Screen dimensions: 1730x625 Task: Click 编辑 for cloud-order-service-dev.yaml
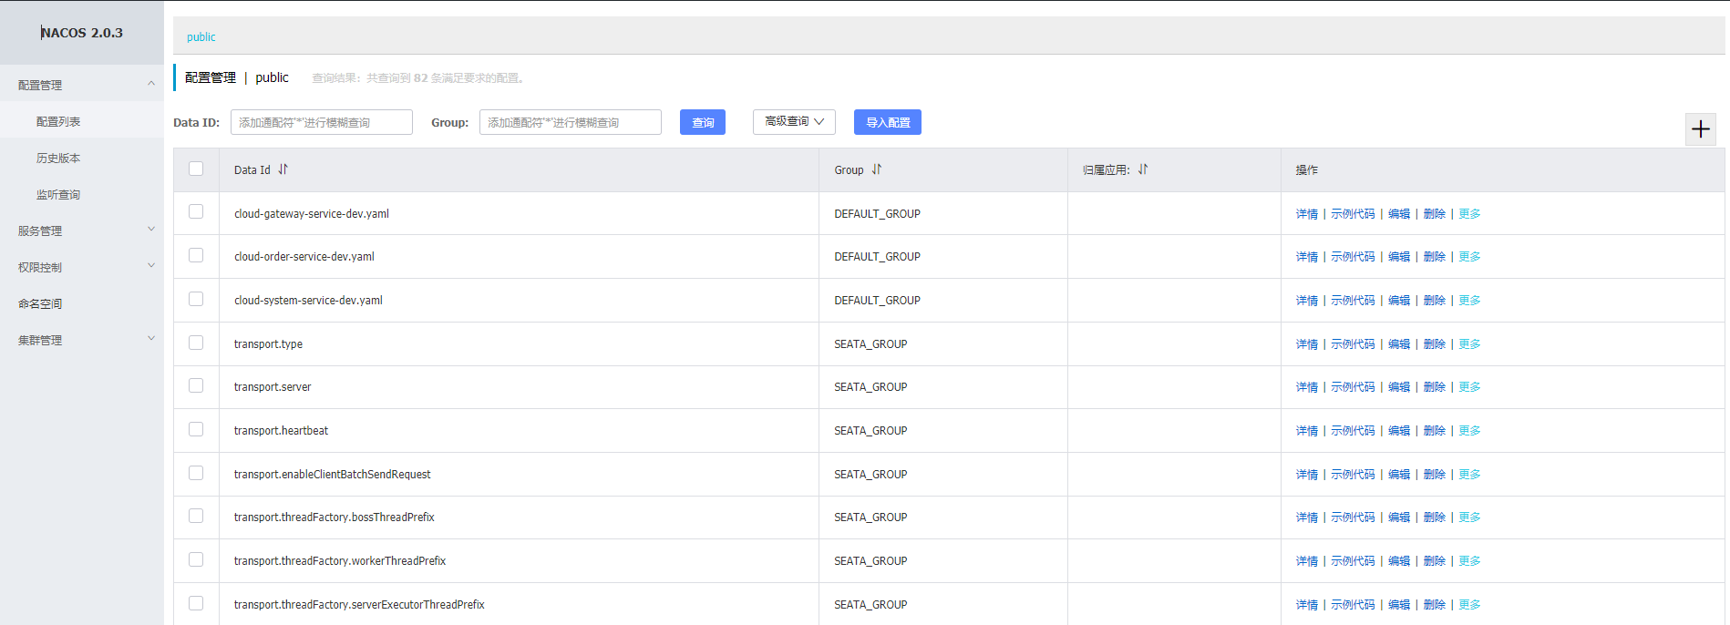point(1398,257)
